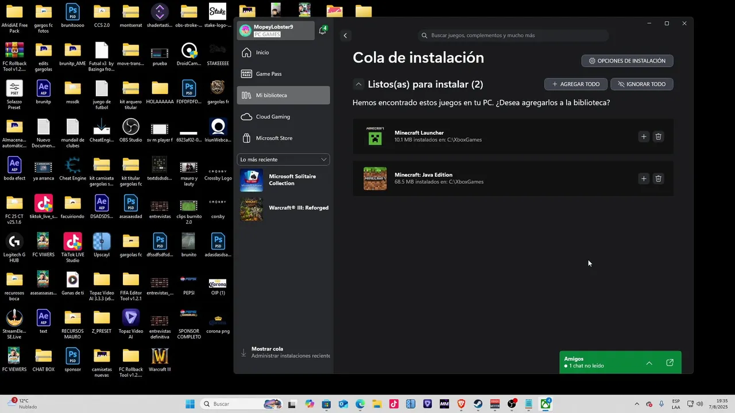Open Microsoft Store taskbar icon
Image resolution: width=735 pixels, height=413 pixels.
326,404
